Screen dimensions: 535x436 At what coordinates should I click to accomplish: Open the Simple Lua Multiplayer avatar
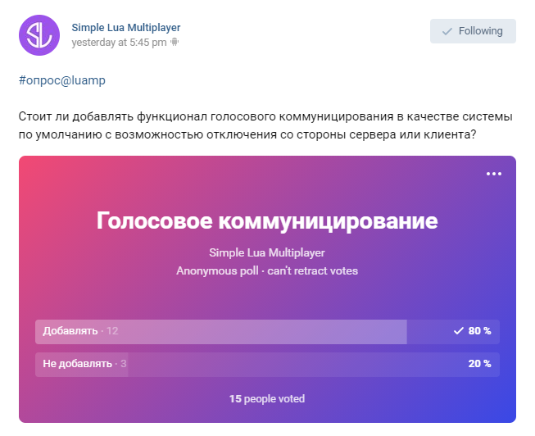click(x=39, y=35)
